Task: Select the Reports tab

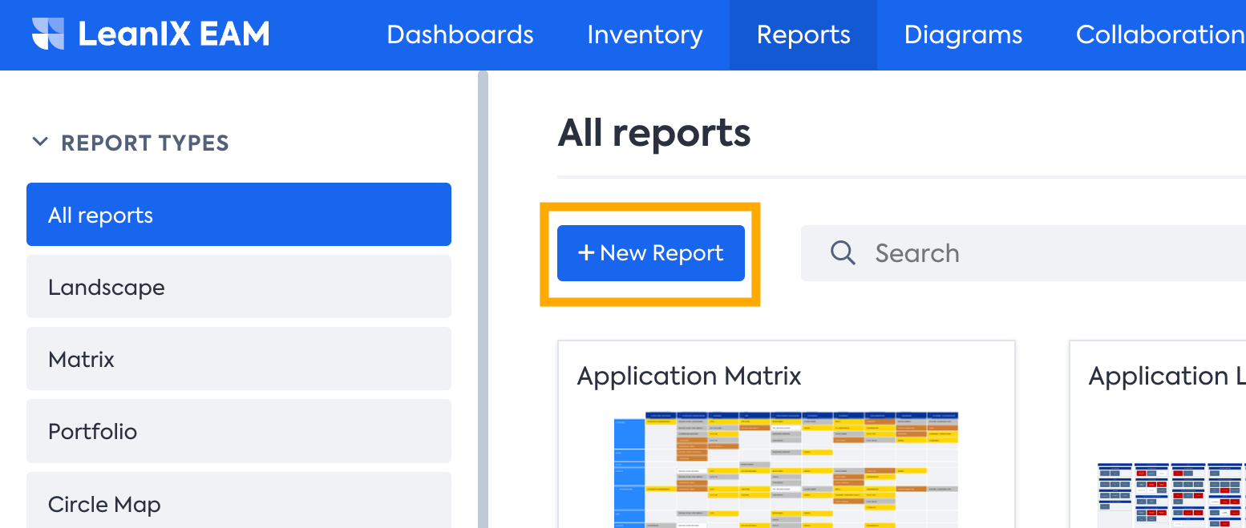Action: 803,34
